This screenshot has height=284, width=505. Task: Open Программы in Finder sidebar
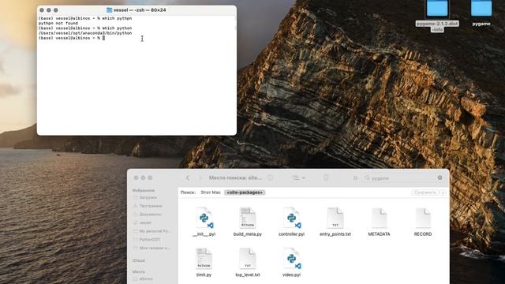click(x=148, y=206)
